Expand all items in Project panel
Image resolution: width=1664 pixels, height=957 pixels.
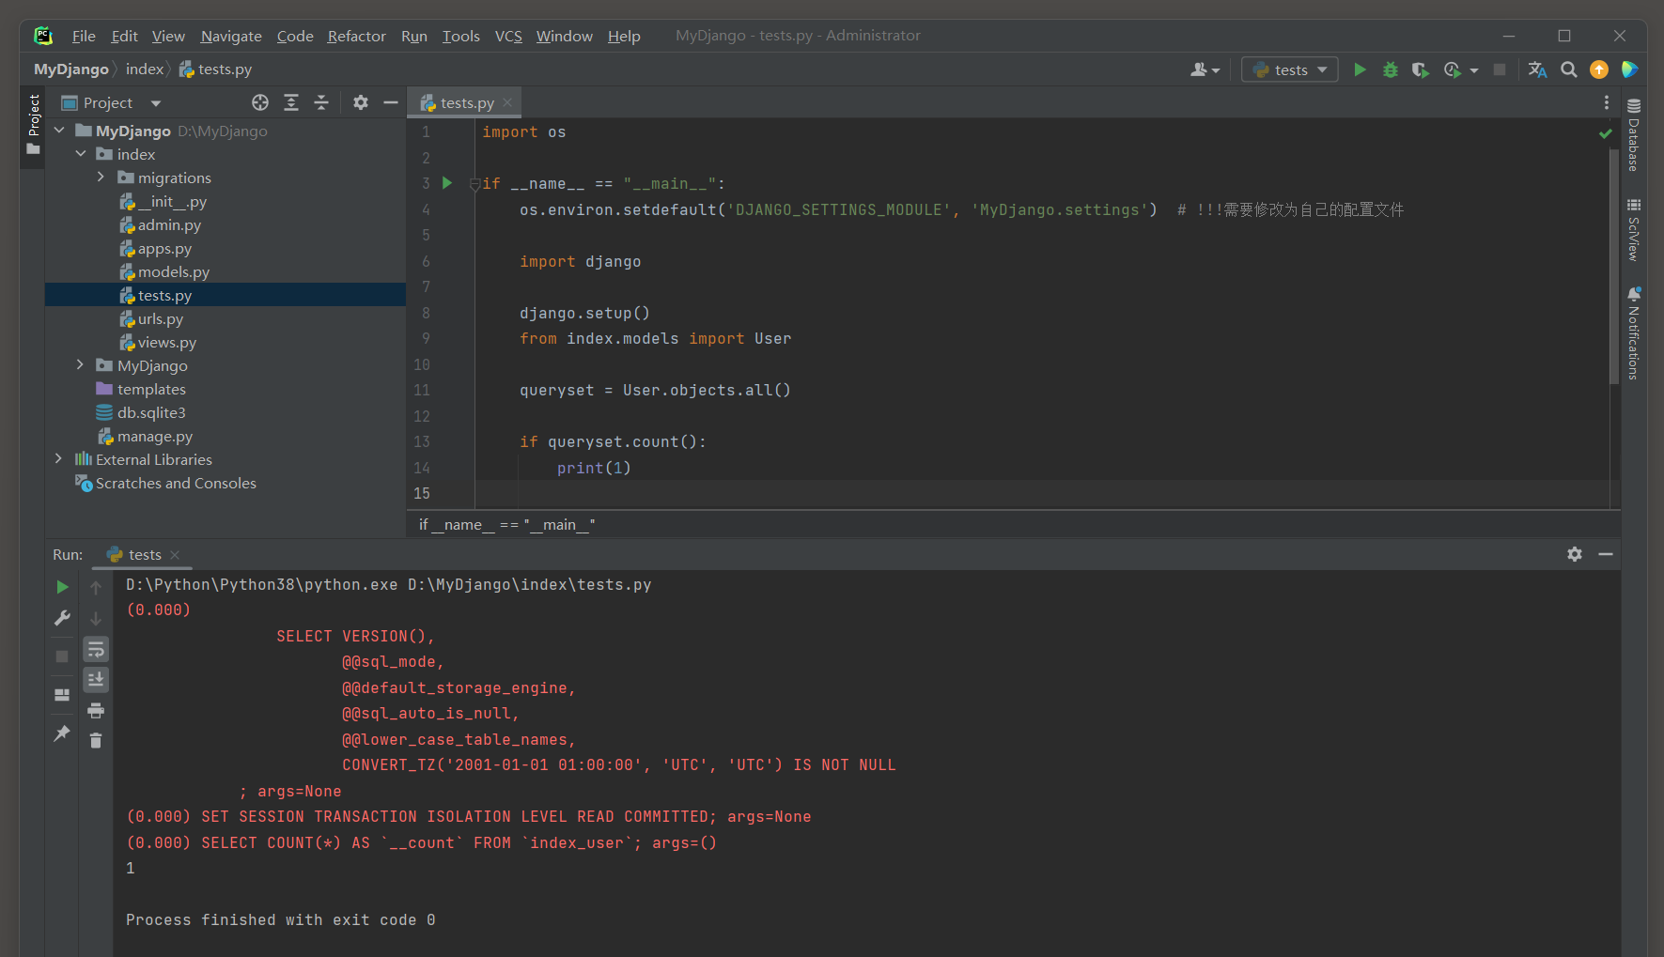click(291, 102)
